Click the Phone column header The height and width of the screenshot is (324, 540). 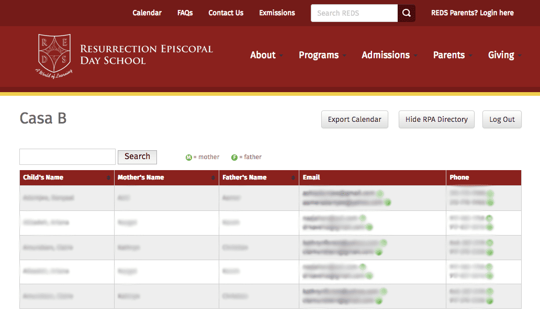click(x=483, y=177)
